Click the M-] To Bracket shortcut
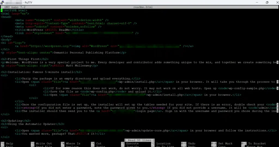The image size is (279, 147). pos(254,143)
